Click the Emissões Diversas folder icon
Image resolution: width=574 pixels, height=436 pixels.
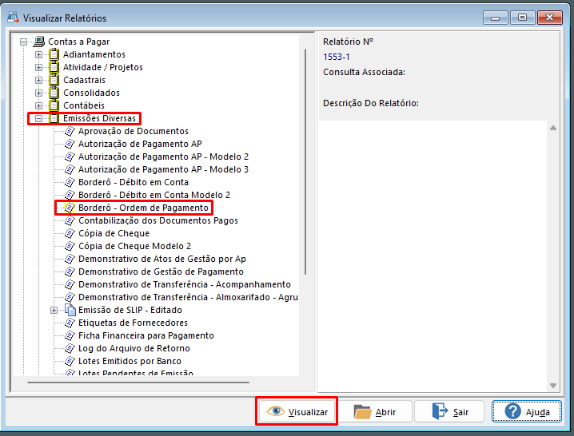pos(54,118)
